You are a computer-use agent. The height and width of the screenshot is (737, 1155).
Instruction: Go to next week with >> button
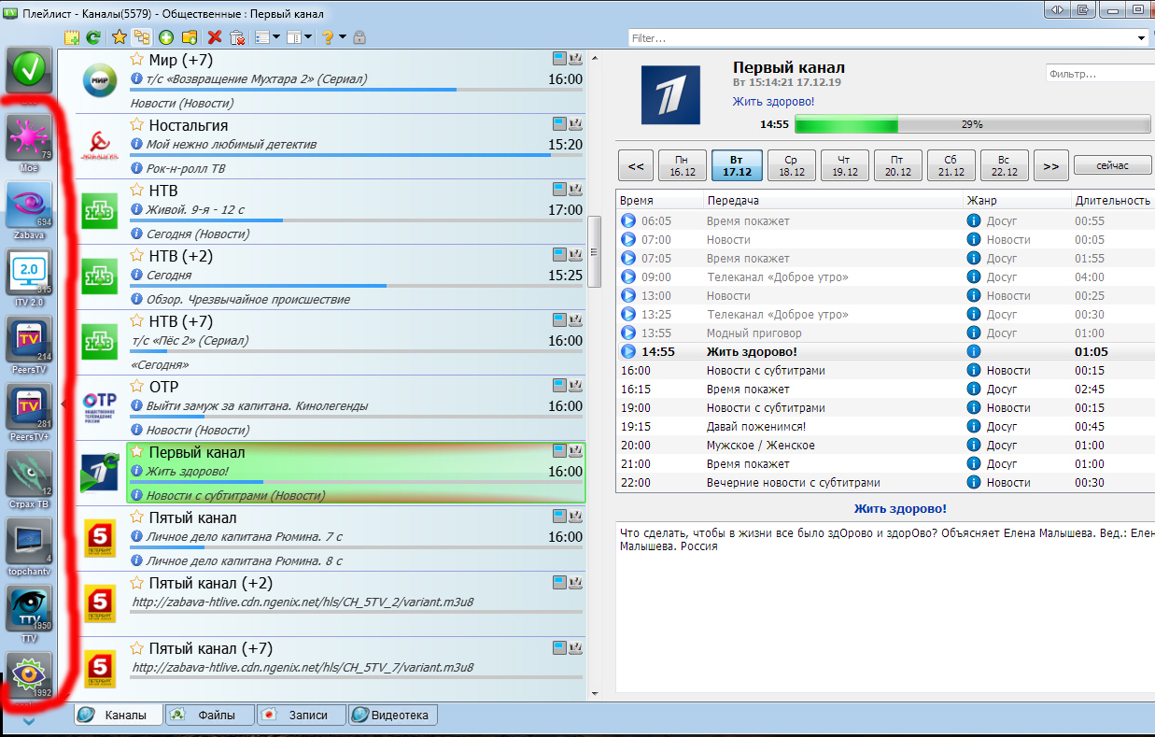pyautogui.click(x=1050, y=165)
